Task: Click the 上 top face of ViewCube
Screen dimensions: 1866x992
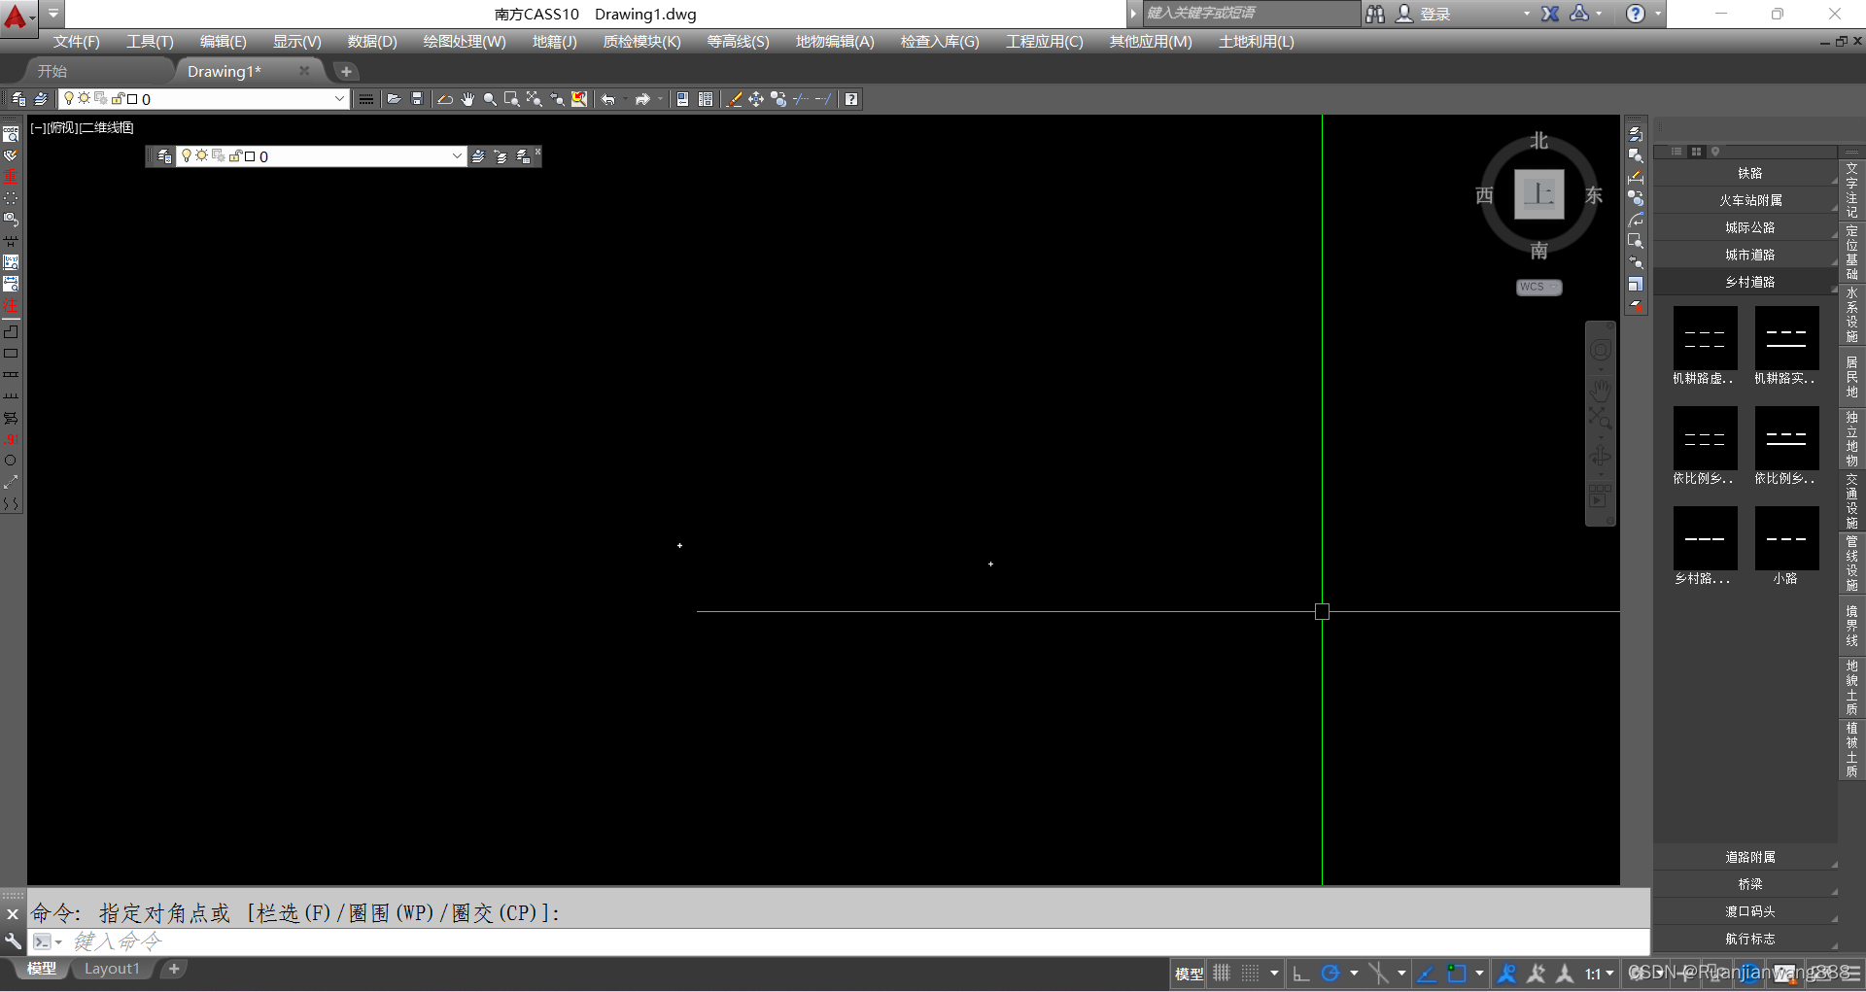Action: [x=1539, y=194]
